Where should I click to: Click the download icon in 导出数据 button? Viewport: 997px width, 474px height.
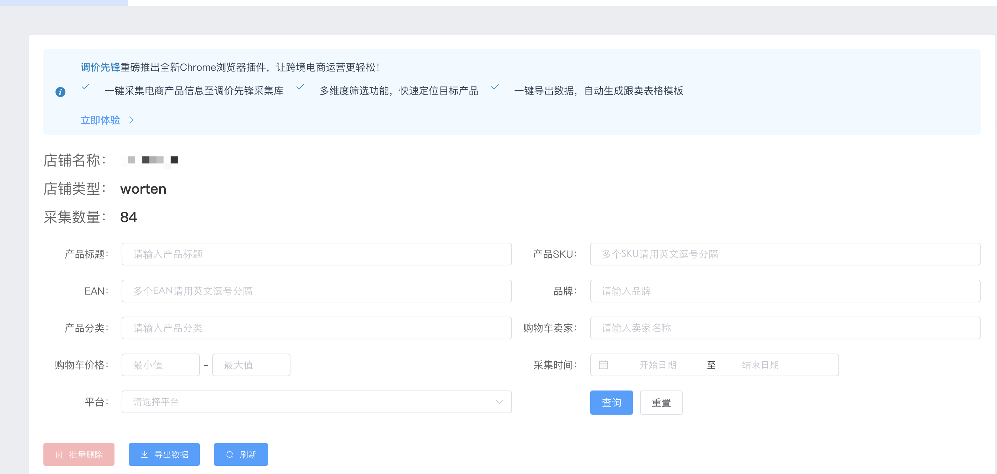(145, 454)
